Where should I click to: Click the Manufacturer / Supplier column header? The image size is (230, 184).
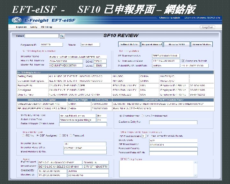point(42,100)
